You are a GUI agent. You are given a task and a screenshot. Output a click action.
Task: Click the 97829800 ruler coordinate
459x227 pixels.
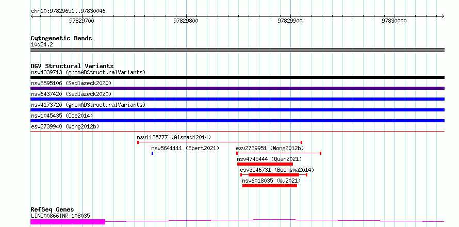[186, 21]
